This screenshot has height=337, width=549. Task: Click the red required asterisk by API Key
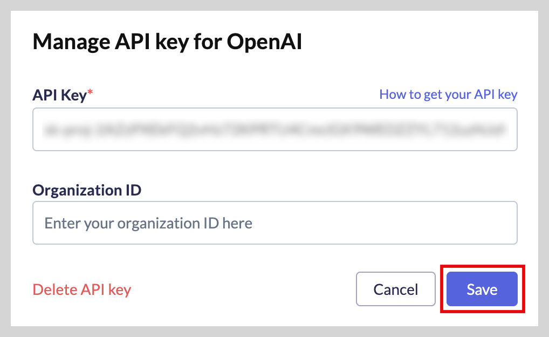(x=90, y=92)
